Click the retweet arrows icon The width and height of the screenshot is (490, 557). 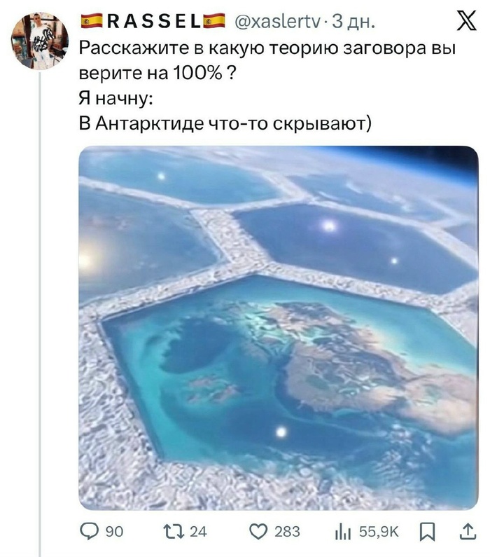174,531
